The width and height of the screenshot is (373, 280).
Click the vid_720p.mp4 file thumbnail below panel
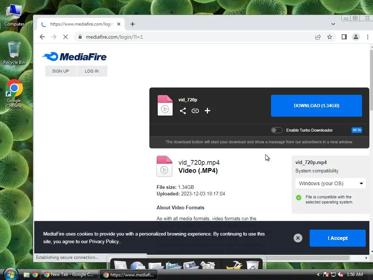pos(164,166)
